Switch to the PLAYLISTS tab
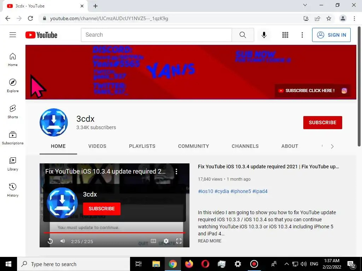The height and width of the screenshot is (271, 362). click(x=142, y=146)
